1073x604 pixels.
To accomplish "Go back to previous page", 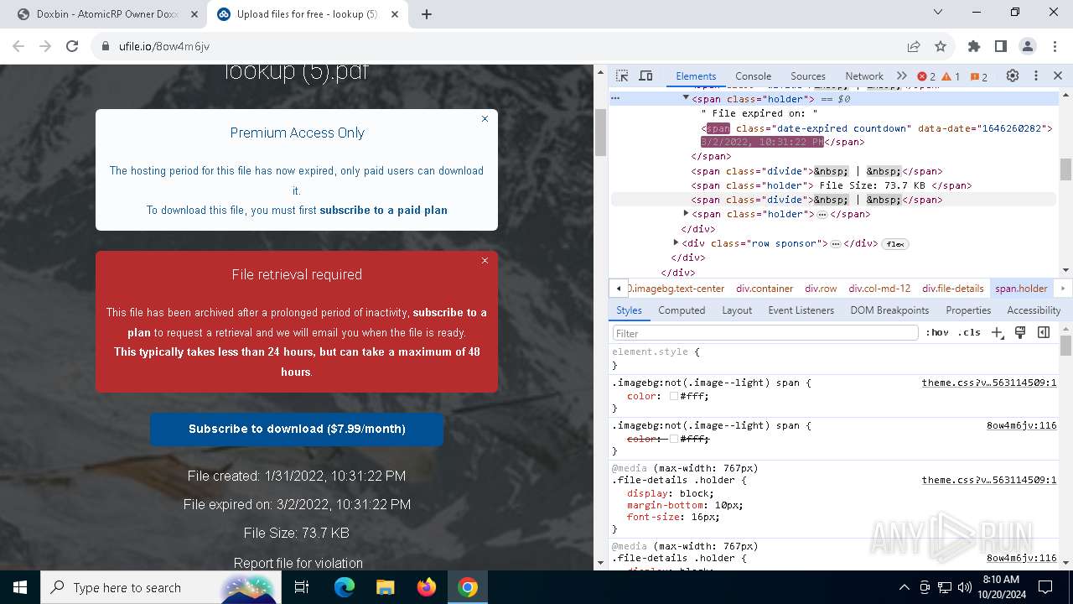I will pos(18,46).
